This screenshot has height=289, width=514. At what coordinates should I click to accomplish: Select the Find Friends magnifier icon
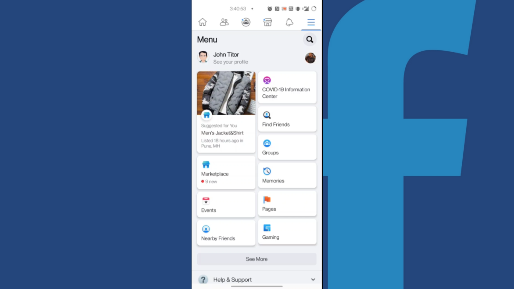coord(267,115)
